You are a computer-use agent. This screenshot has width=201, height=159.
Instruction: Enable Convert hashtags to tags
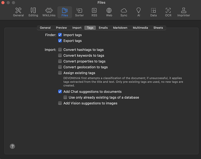click(60, 50)
